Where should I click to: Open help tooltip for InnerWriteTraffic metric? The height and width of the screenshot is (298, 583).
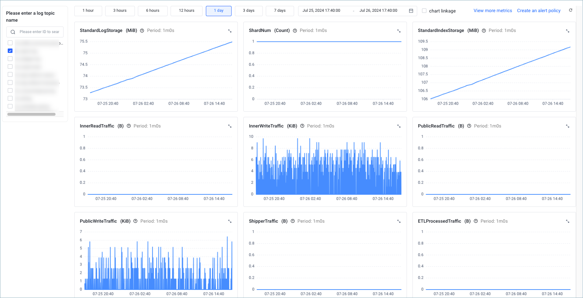[302, 126]
